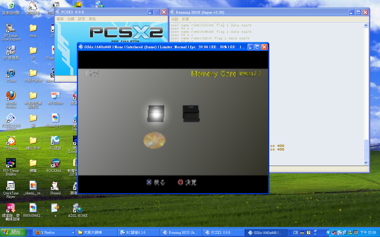Viewport: 380px width, 237px height.
Task: Open the ADSL HOME connection icon
Action: pyautogui.click(x=78, y=210)
